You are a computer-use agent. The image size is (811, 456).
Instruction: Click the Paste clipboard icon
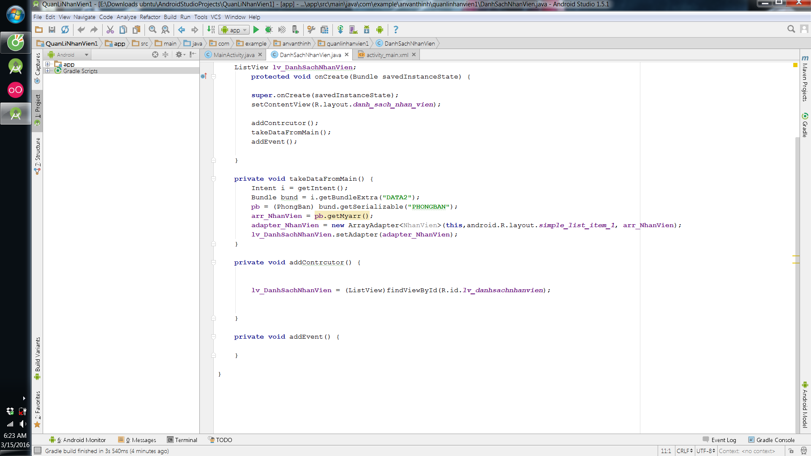coord(136,30)
